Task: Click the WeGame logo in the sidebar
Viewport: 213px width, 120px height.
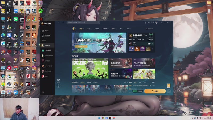Action: coord(46,24)
